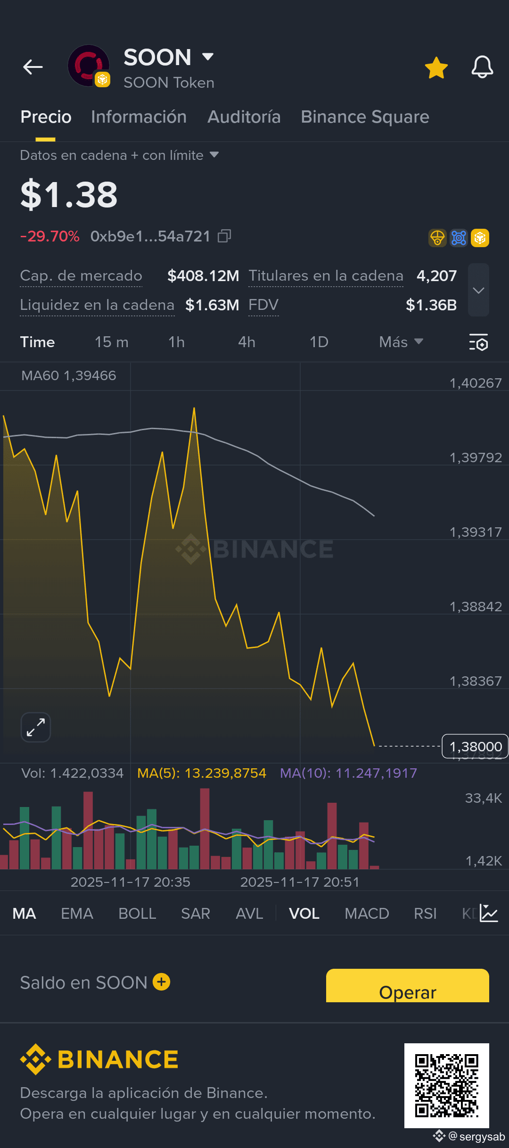Tap the $1.38 price

69,194
